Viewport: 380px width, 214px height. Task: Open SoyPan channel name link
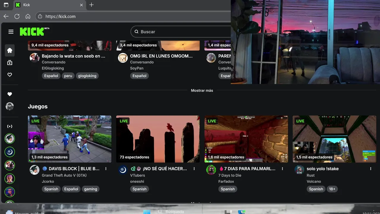point(137,68)
